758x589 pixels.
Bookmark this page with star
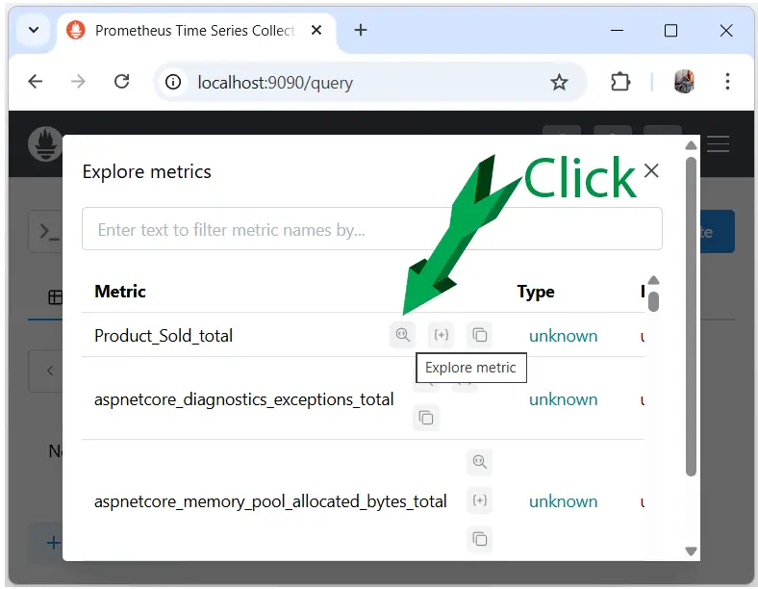click(x=559, y=82)
